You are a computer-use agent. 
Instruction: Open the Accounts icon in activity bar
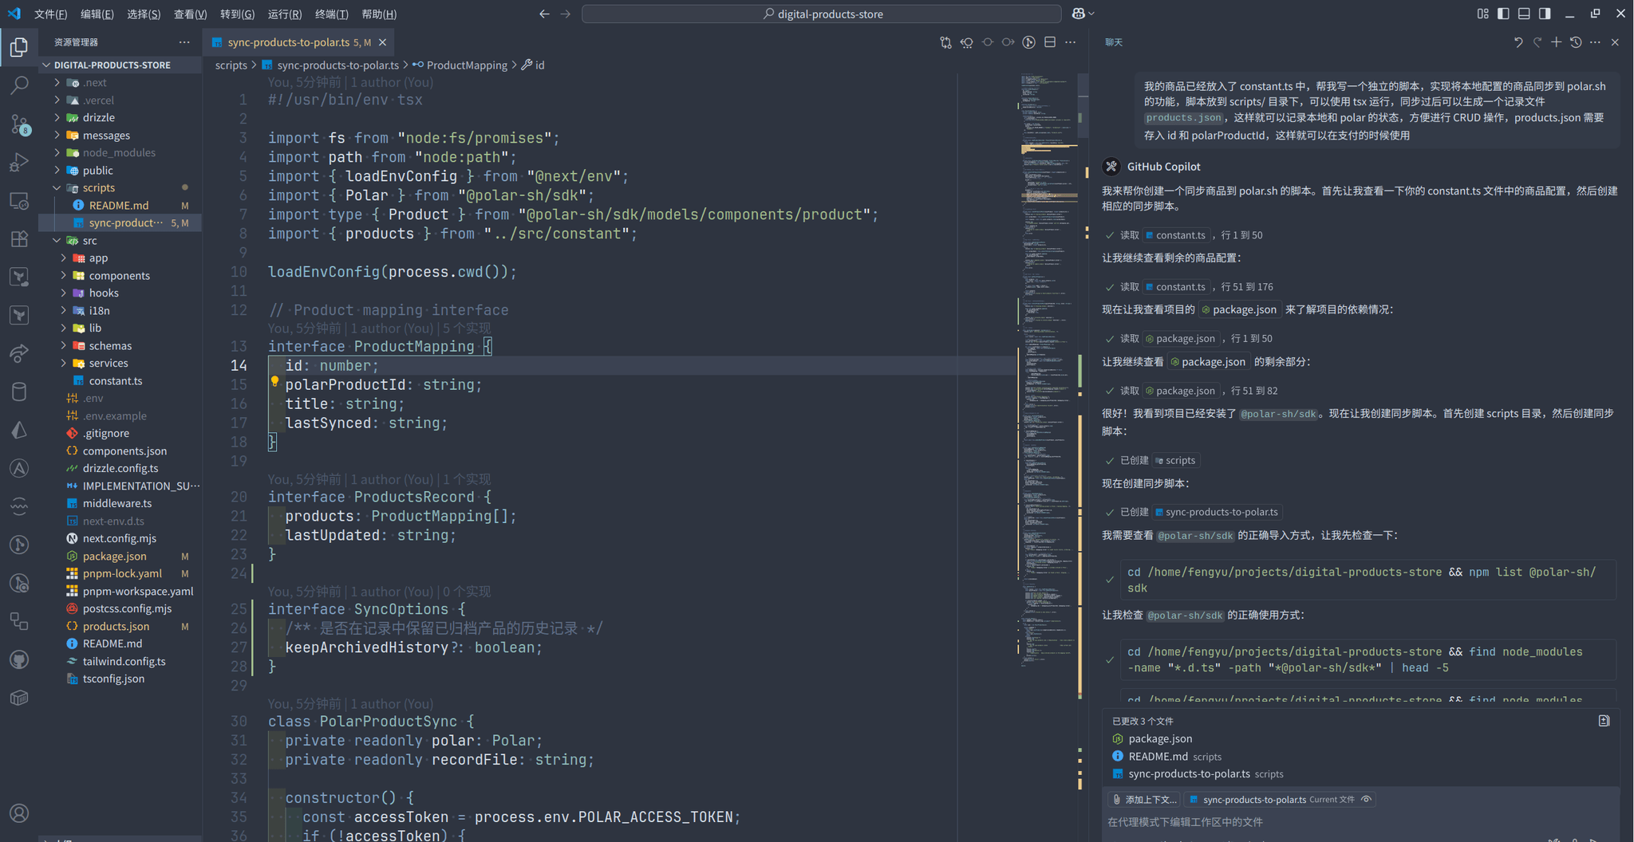(x=19, y=813)
